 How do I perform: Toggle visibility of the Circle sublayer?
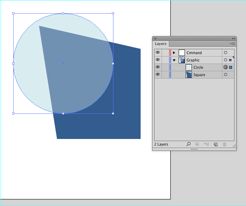pos(158,67)
